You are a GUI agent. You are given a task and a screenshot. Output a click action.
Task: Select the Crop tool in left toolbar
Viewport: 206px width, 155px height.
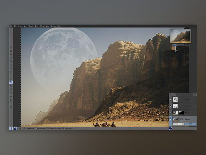click(11, 51)
